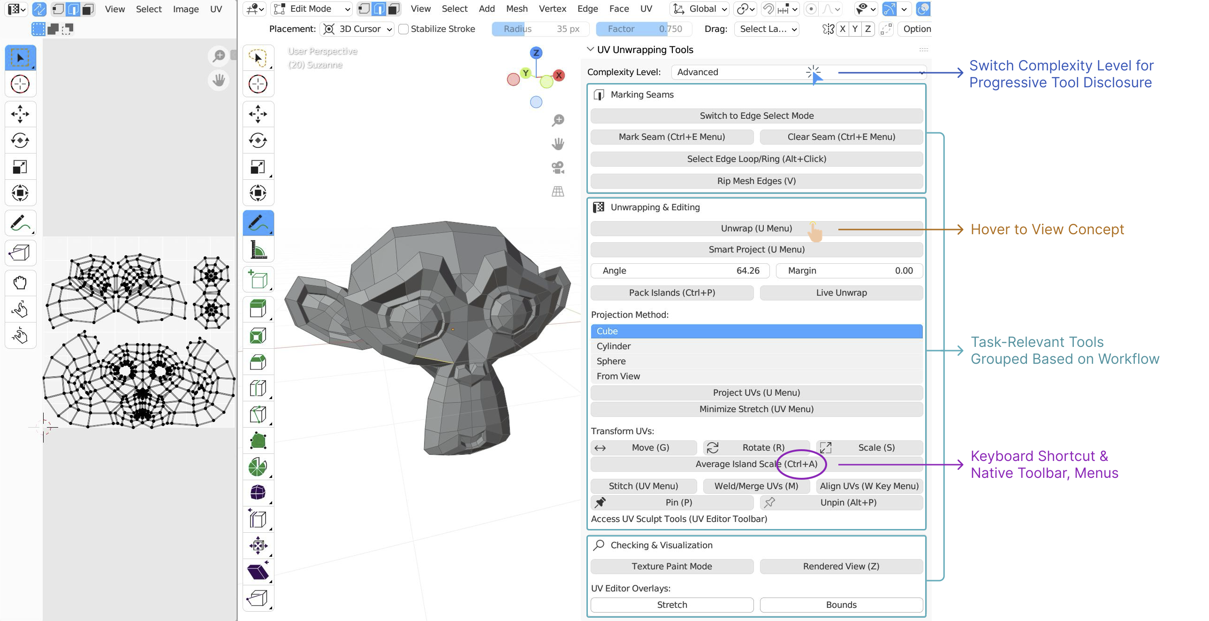Screen dimensions: 1209x621
Task: Select the Annotate tool in the 3D viewport toolbar
Action: coord(258,222)
